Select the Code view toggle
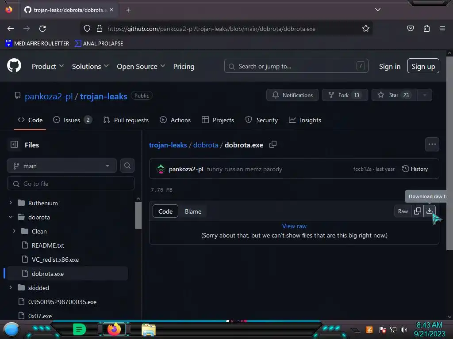This screenshot has width=453, height=339. point(165,211)
